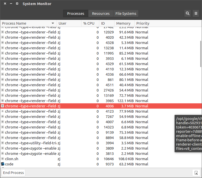
Task: Click gear icon of process ID 4123
Action: point(3,111)
